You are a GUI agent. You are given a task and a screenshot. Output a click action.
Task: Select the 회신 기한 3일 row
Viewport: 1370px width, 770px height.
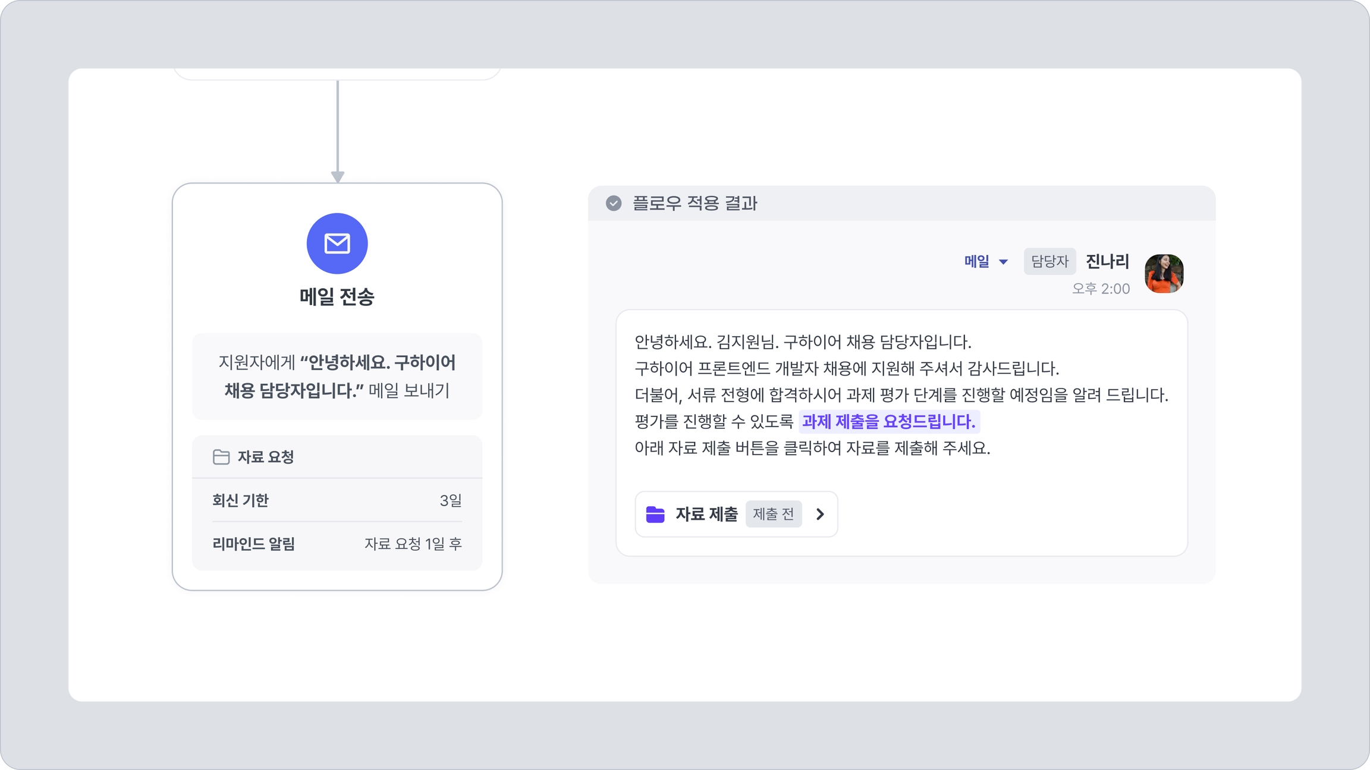[x=337, y=500]
